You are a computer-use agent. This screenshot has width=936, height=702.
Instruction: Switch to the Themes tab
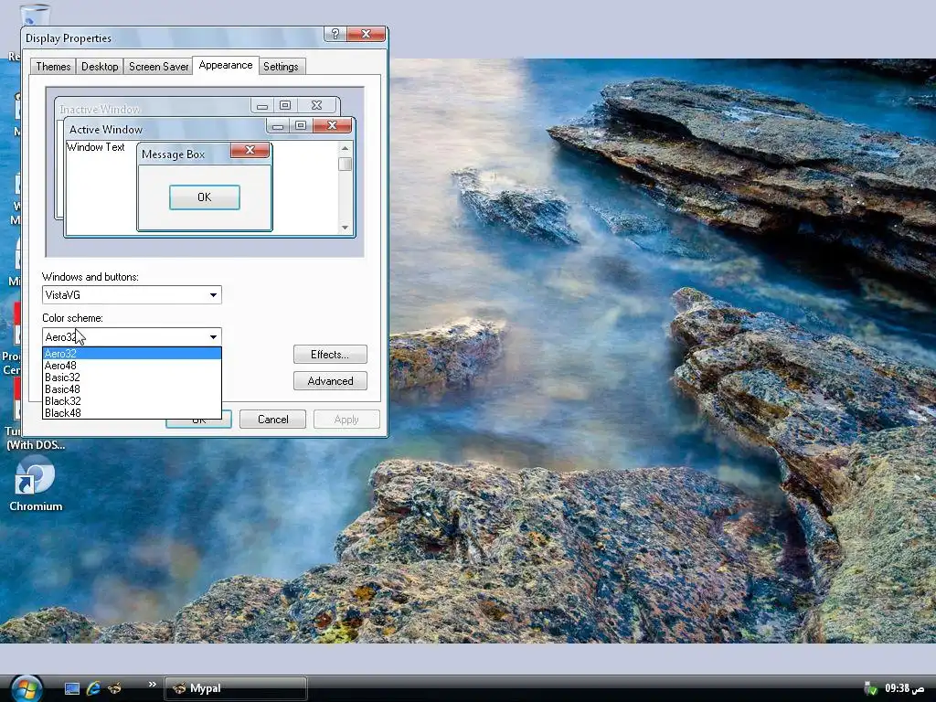pyautogui.click(x=53, y=66)
